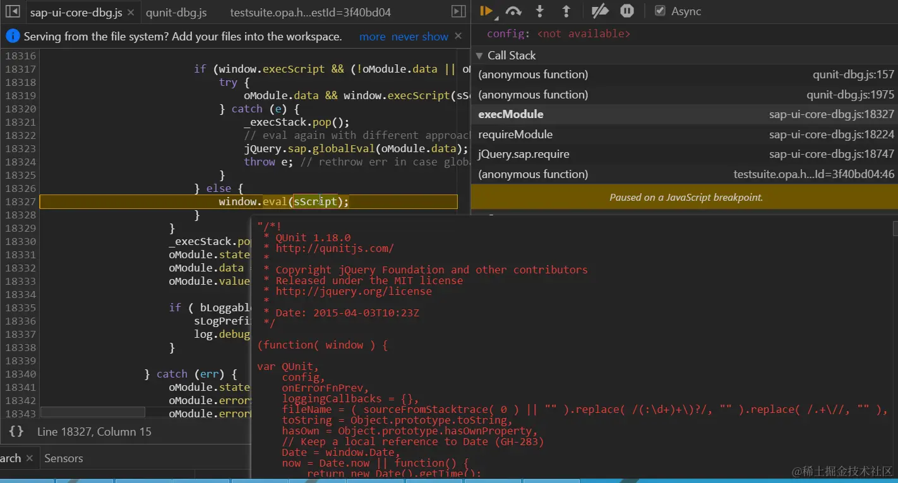This screenshot has height=483, width=898.
Task: Step over the next function call
Action: [x=513, y=11]
